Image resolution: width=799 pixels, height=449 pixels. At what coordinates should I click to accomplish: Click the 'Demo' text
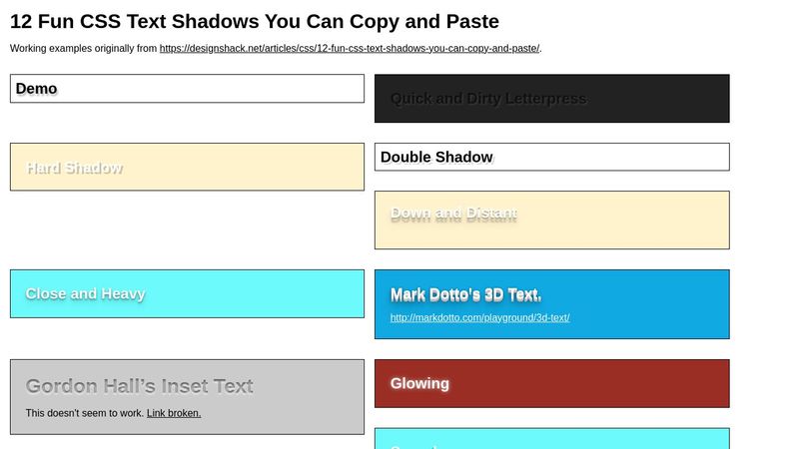coord(36,89)
